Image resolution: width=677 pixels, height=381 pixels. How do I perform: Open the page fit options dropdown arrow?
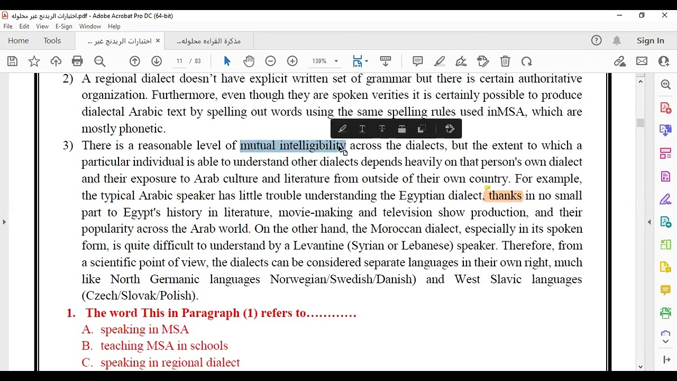[x=367, y=61]
